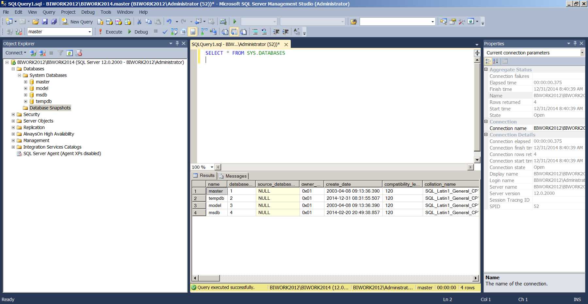Toggle Categorized view in Properties panel

(488, 61)
